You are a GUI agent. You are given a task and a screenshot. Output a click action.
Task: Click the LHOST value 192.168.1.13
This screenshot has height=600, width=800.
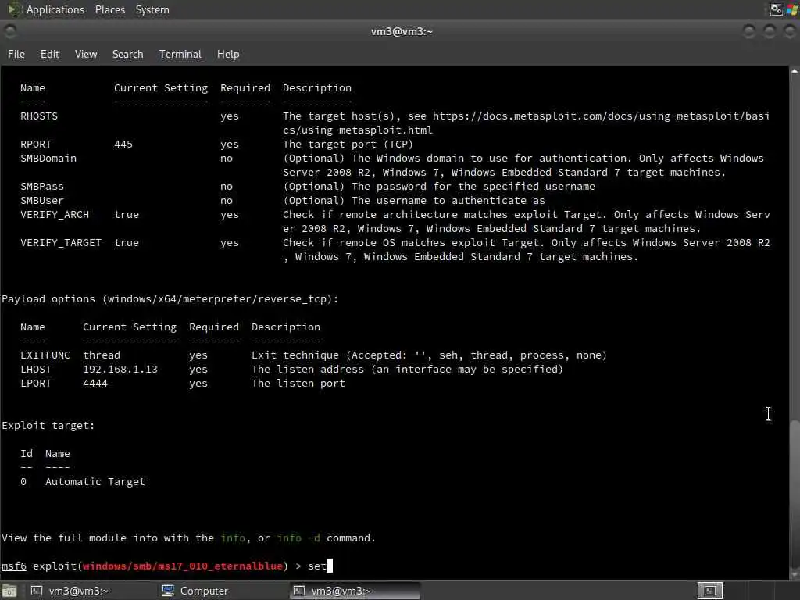pyautogui.click(x=120, y=370)
